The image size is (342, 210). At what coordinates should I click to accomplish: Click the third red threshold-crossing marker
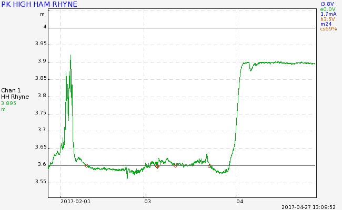[x=175, y=165]
